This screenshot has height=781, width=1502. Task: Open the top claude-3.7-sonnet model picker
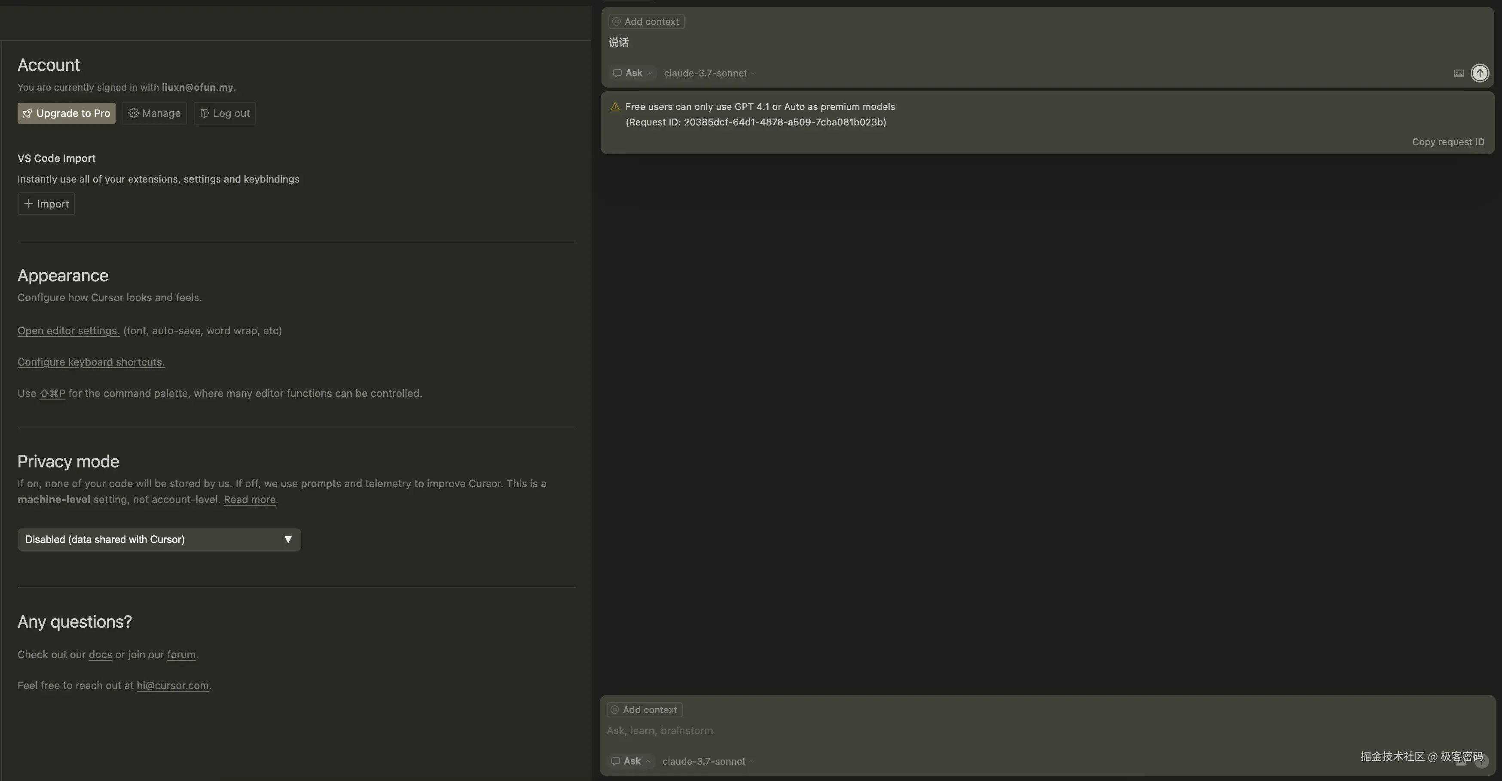[x=709, y=73]
